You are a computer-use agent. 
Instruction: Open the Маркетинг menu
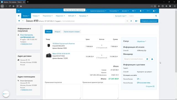pos(60,16)
